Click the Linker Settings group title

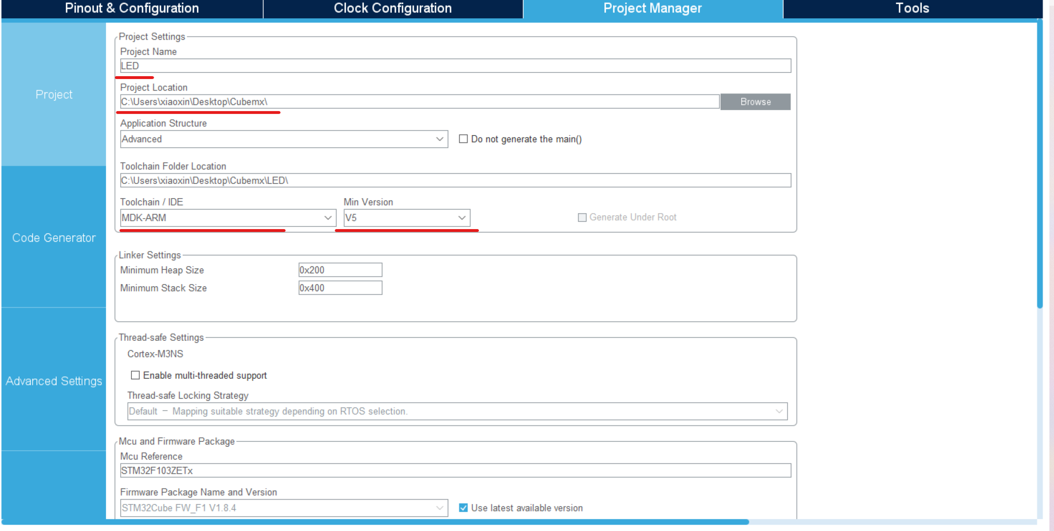click(150, 255)
